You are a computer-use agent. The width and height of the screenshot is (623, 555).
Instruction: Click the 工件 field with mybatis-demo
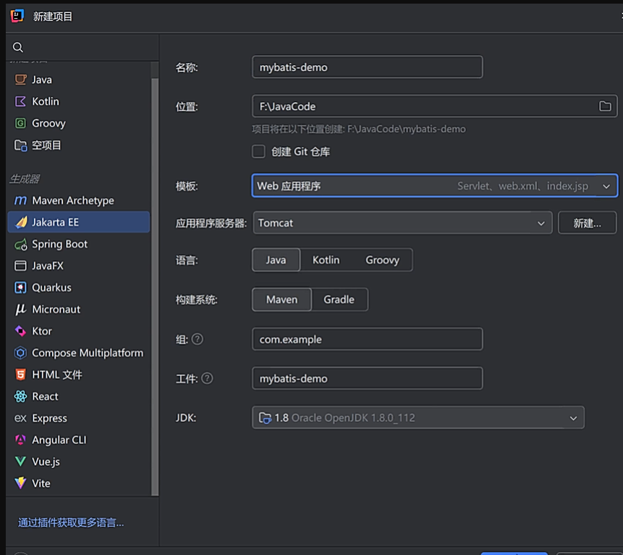[x=367, y=378]
